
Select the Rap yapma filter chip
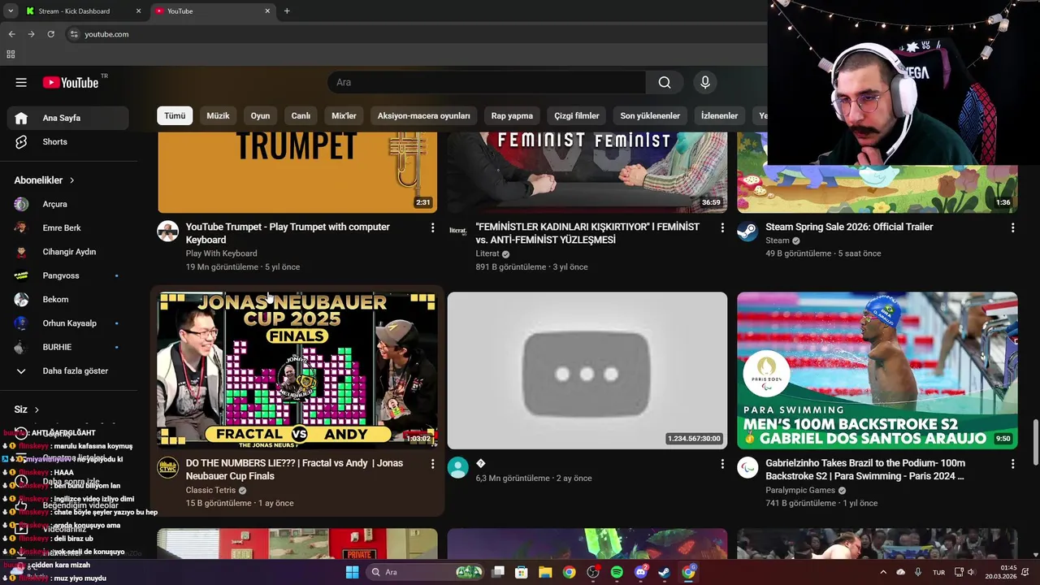pos(512,115)
